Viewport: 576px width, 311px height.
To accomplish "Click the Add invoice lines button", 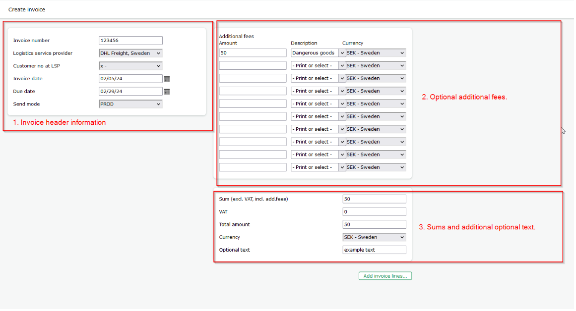I will [385, 276].
